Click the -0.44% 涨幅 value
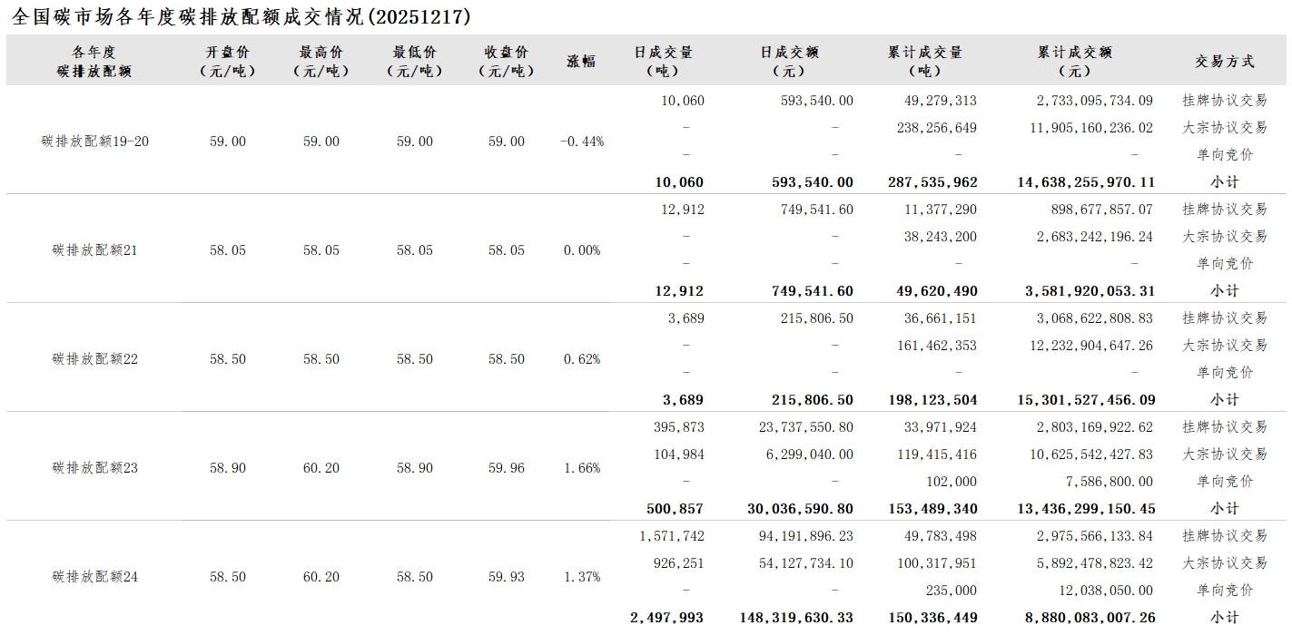1292x635 pixels. pyautogui.click(x=581, y=142)
